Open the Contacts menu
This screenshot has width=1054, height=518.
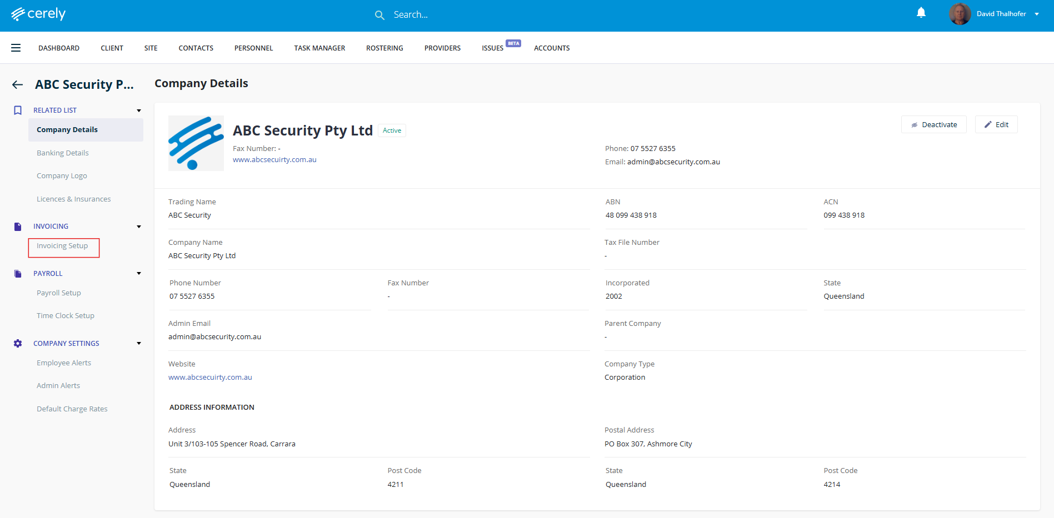pyautogui.click(x=196, y=48)
